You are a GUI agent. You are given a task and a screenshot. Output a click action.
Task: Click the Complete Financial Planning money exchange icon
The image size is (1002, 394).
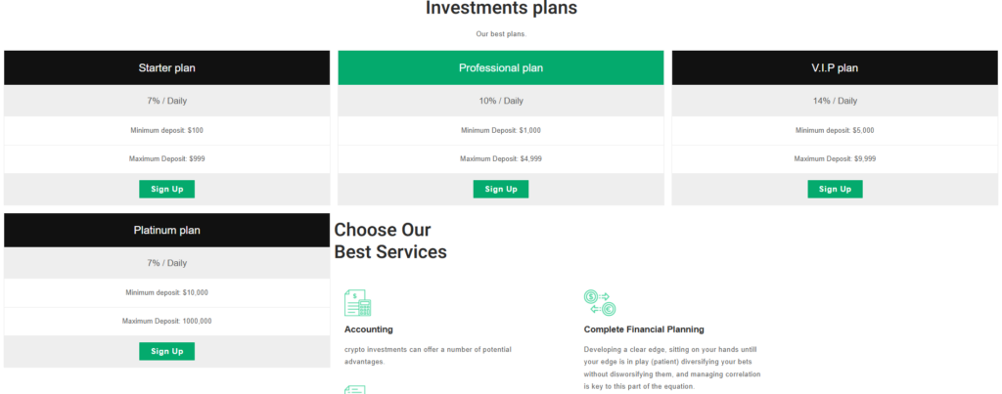coord(598,302)
